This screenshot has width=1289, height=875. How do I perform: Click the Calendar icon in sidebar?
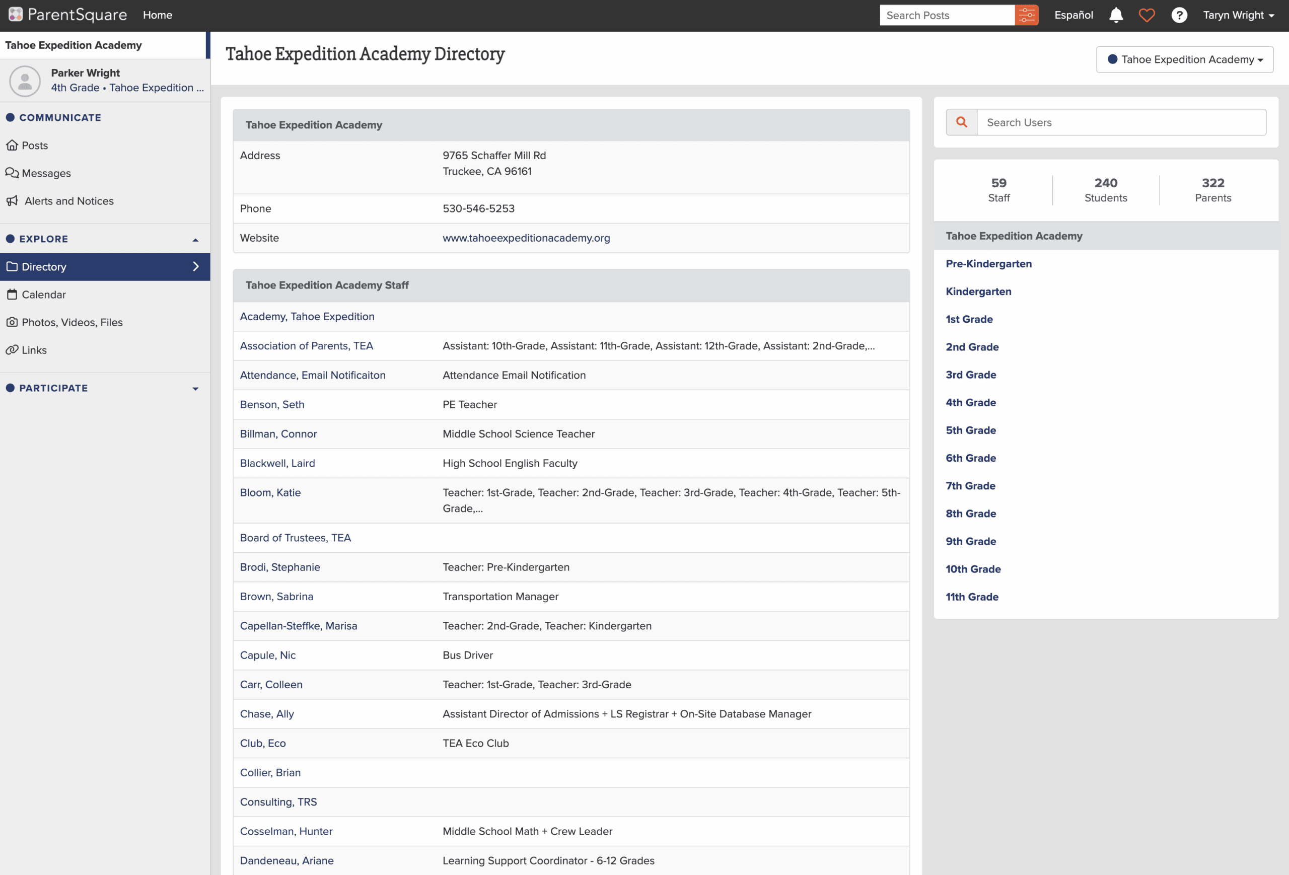(12, 295)
